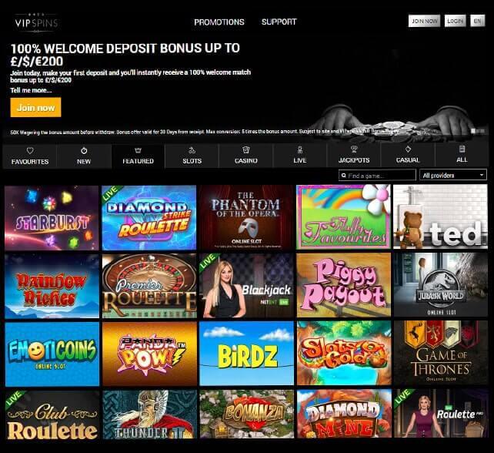Open the Support menu item
494x453 pixels.
click(279, 22)
